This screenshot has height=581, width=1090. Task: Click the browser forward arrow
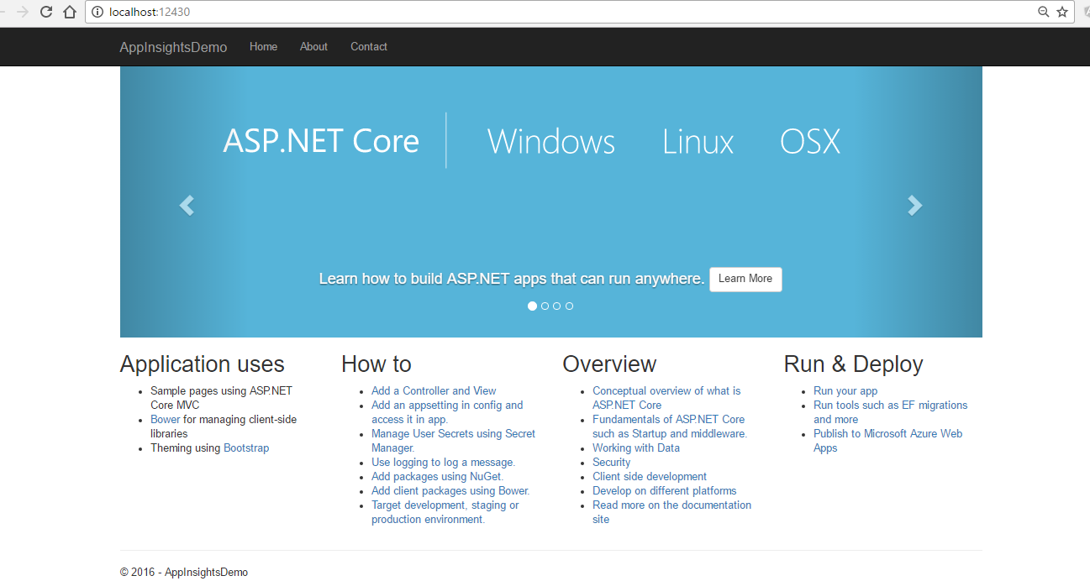click(23, 12)
